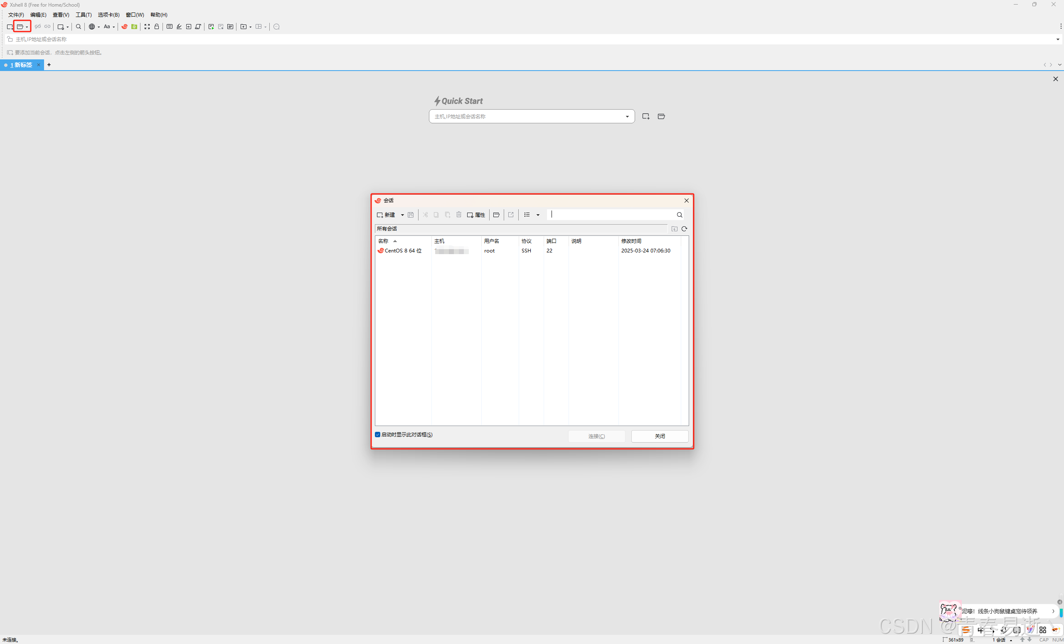Click the lock screen padlock icon
Viewport: 1064px width, 644px height.
[157, 27]
